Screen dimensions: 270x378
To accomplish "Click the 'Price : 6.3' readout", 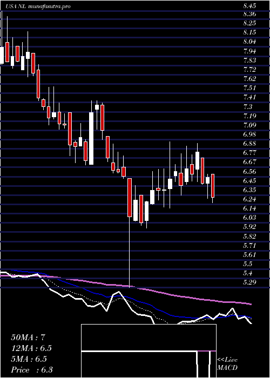I will 32,370.
